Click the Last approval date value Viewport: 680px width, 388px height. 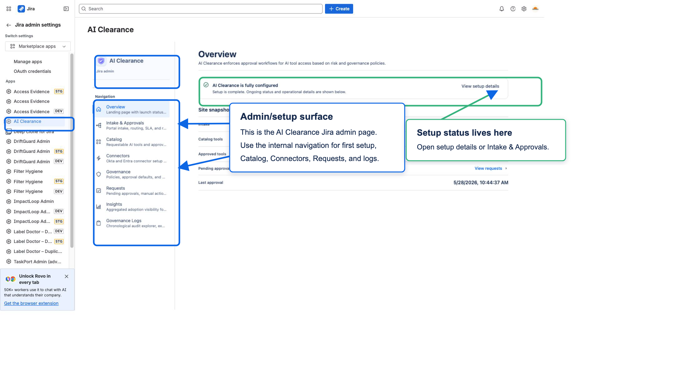(481, 183)
